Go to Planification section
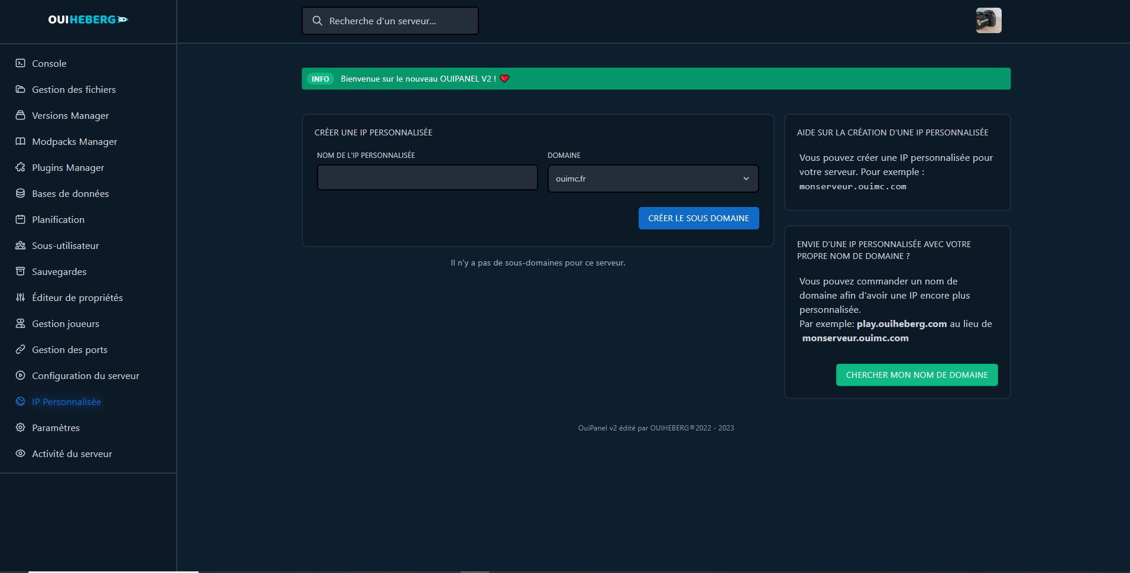 tap(58, 219)
